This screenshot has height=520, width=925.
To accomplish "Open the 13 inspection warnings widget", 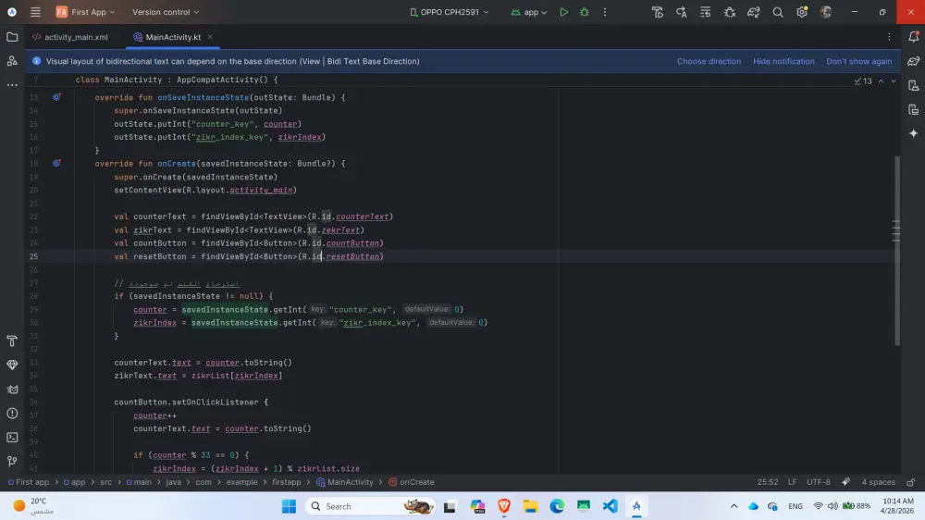I will point(863,80).
